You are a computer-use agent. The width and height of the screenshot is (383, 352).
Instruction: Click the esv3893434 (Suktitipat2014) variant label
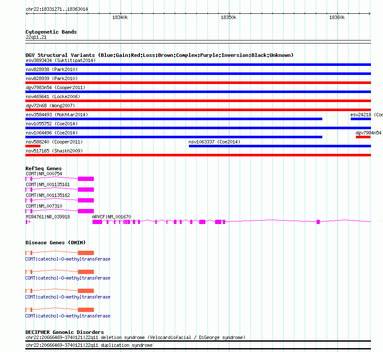(61, 60)
